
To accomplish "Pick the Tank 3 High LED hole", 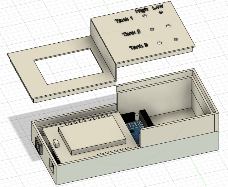I will pos(159,43).
